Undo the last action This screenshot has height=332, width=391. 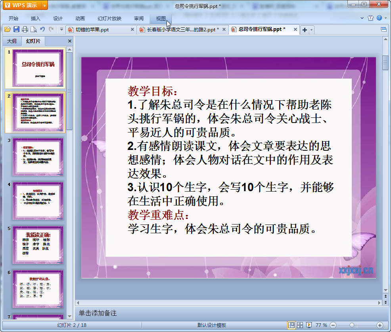tap(42, 29)
